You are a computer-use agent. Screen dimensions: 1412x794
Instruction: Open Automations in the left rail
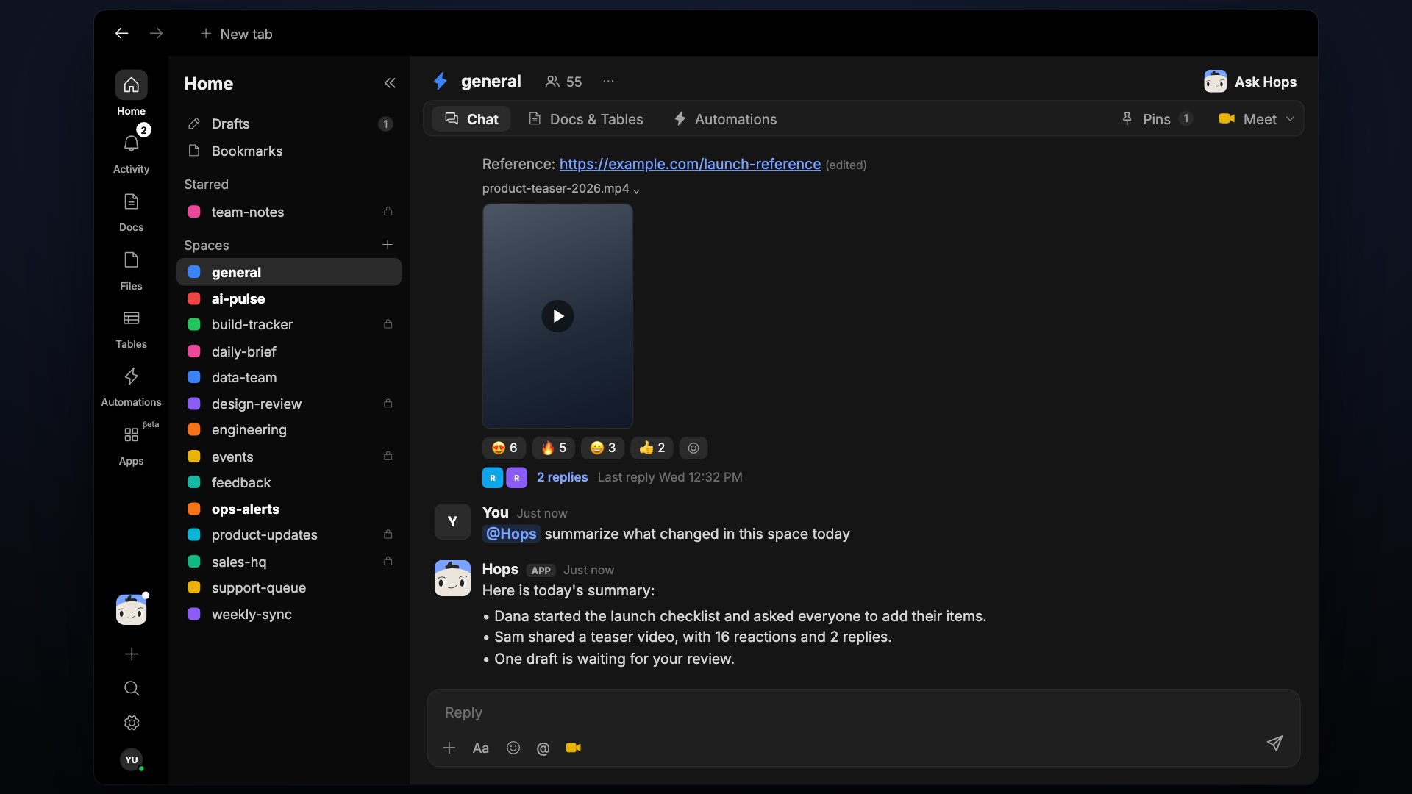(x=131, y=387)
